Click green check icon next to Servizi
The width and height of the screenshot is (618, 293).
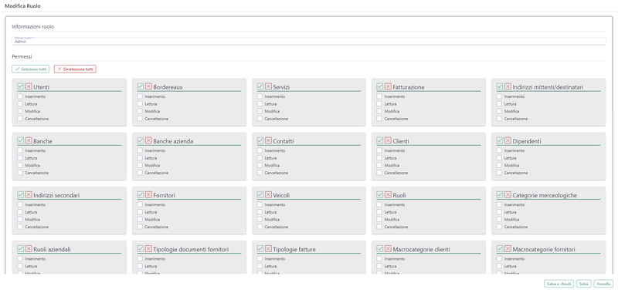pyautogui.click(x=260, y=86)
